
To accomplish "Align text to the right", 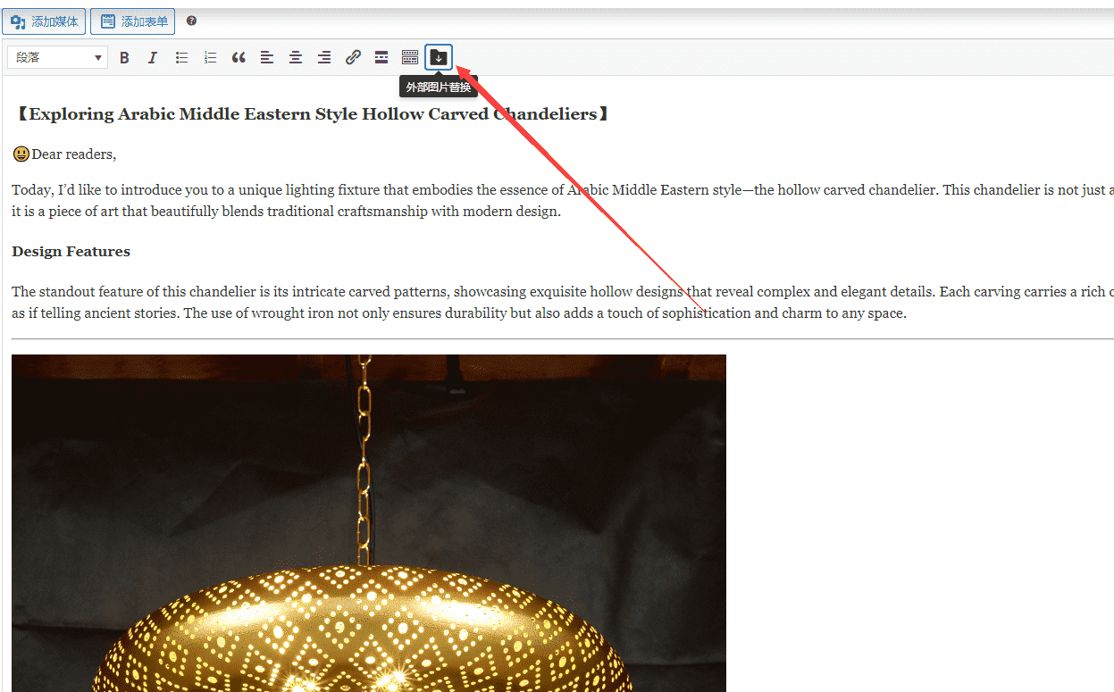I will point(324,57).
